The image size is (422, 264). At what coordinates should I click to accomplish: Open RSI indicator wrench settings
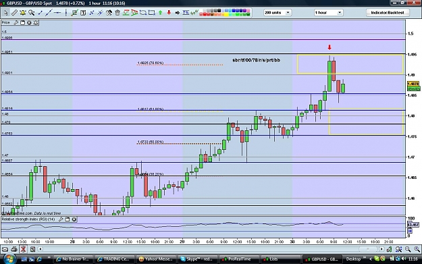pos(61,219)
